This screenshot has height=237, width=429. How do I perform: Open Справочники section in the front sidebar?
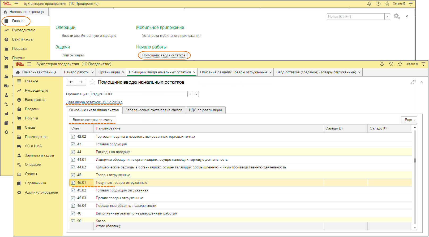click(35, 183)
